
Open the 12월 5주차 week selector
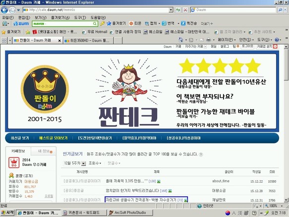(74, 163)
